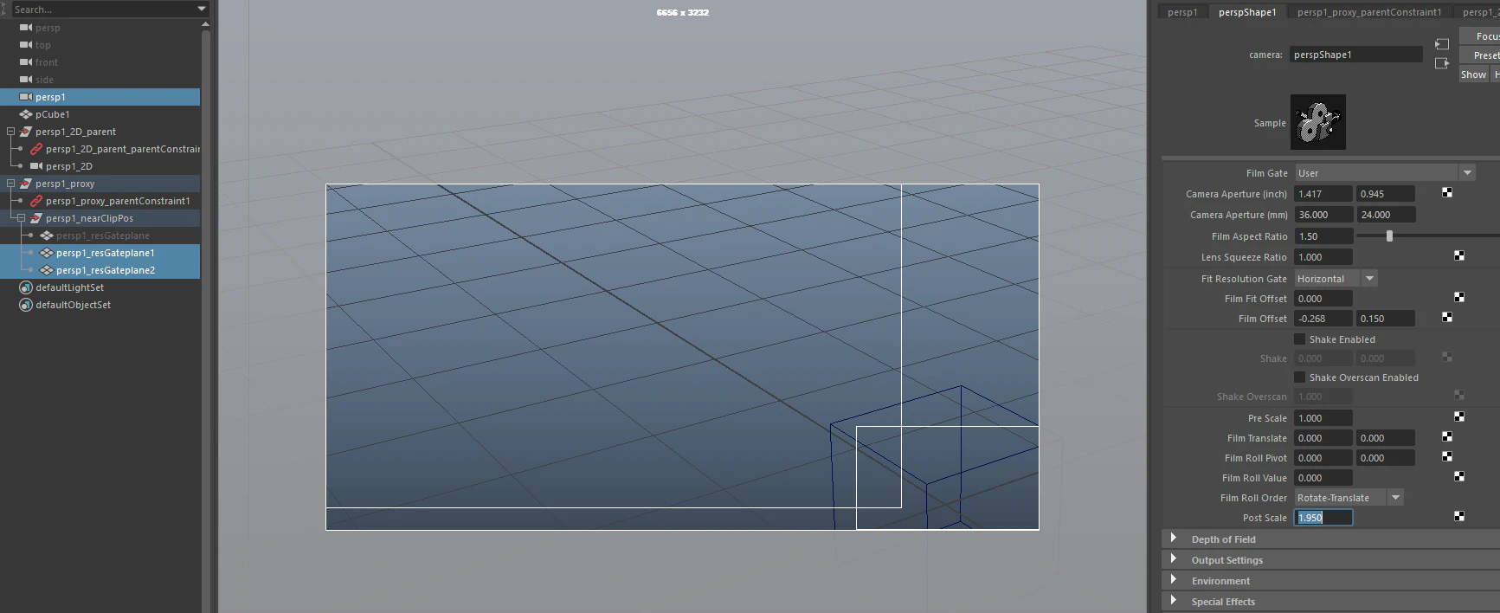1500x613 pixels.
Task: Open the Fit Resolution Gate dropdown
Action: 1336,279
